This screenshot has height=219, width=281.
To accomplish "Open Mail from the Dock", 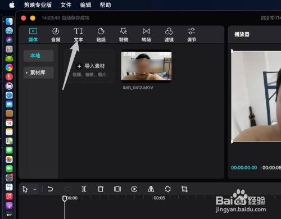I will tap(9, 104).
